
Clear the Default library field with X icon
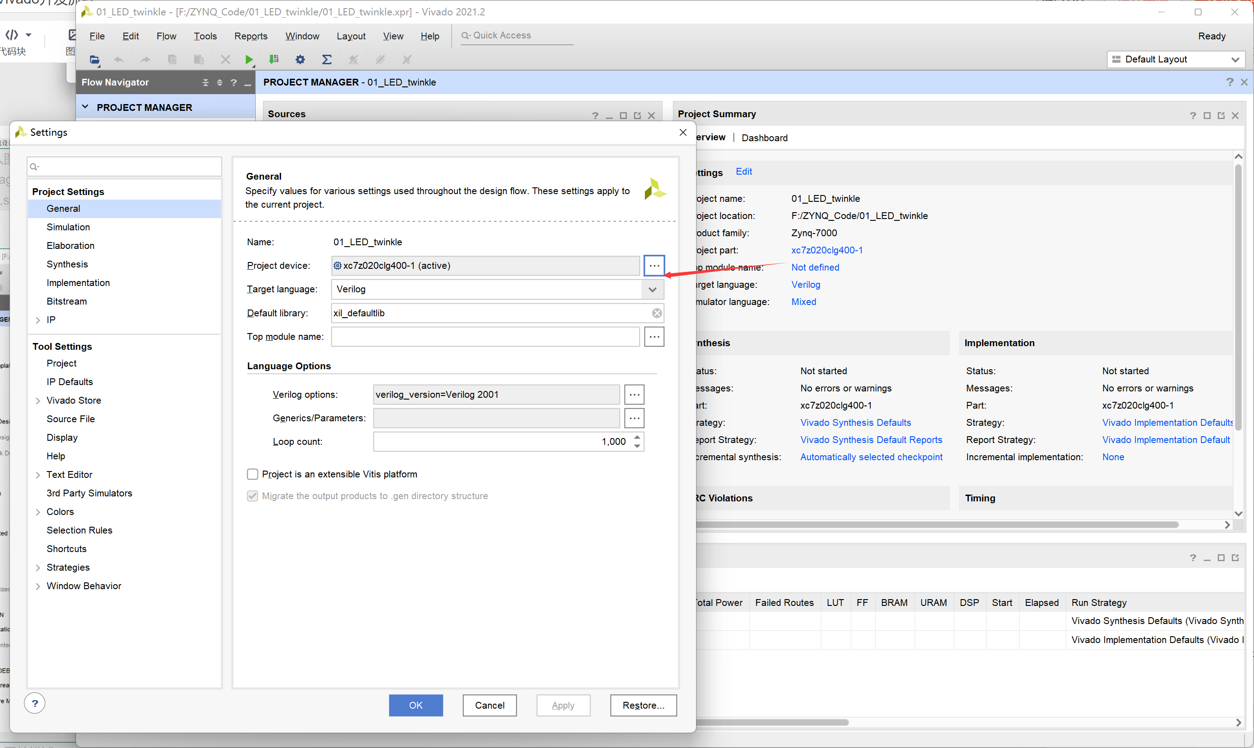click(657, 313)
